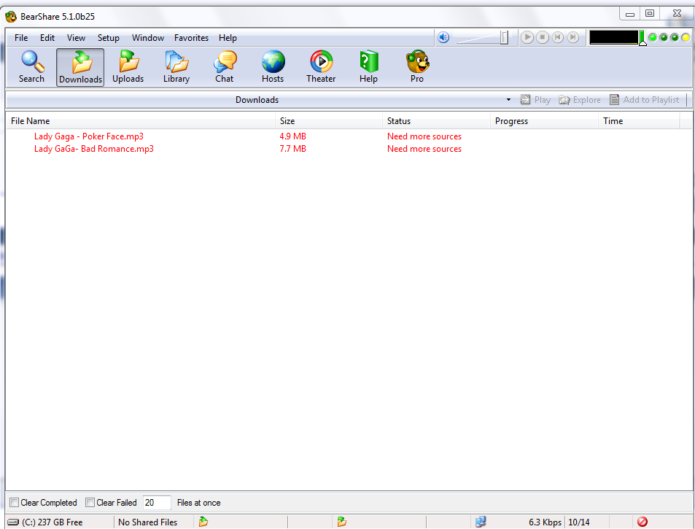Enable the Clear Completed checkbox
This screenshot has width=695, height=529.
pyautogui.click(x=14, y=503)
